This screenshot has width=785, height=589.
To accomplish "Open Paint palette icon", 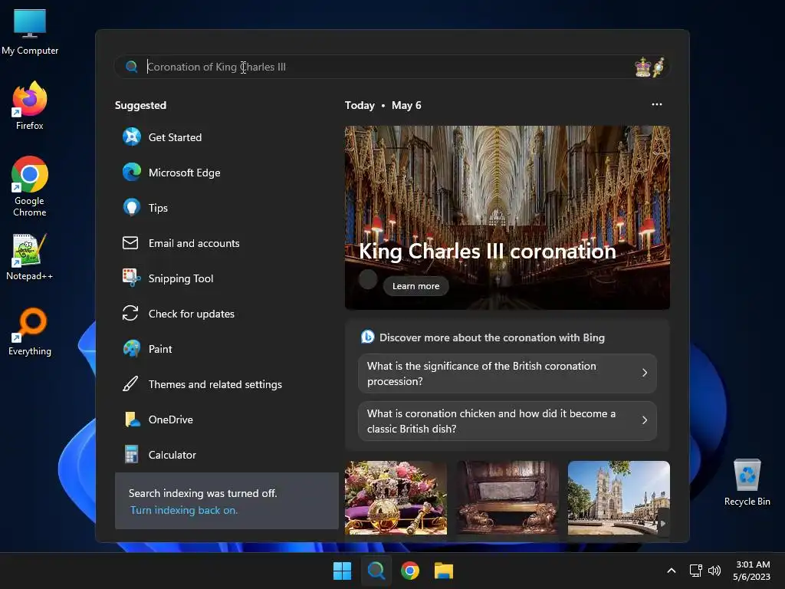I will pyautogui.click(x=132, y=349).
